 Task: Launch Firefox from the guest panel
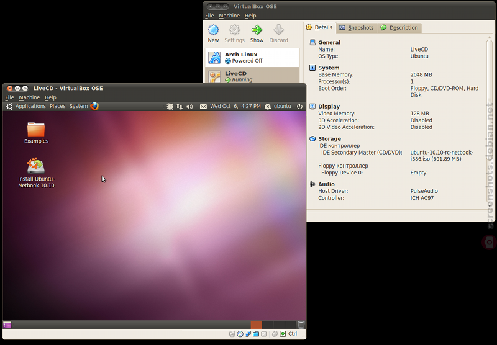coord(94,106)
